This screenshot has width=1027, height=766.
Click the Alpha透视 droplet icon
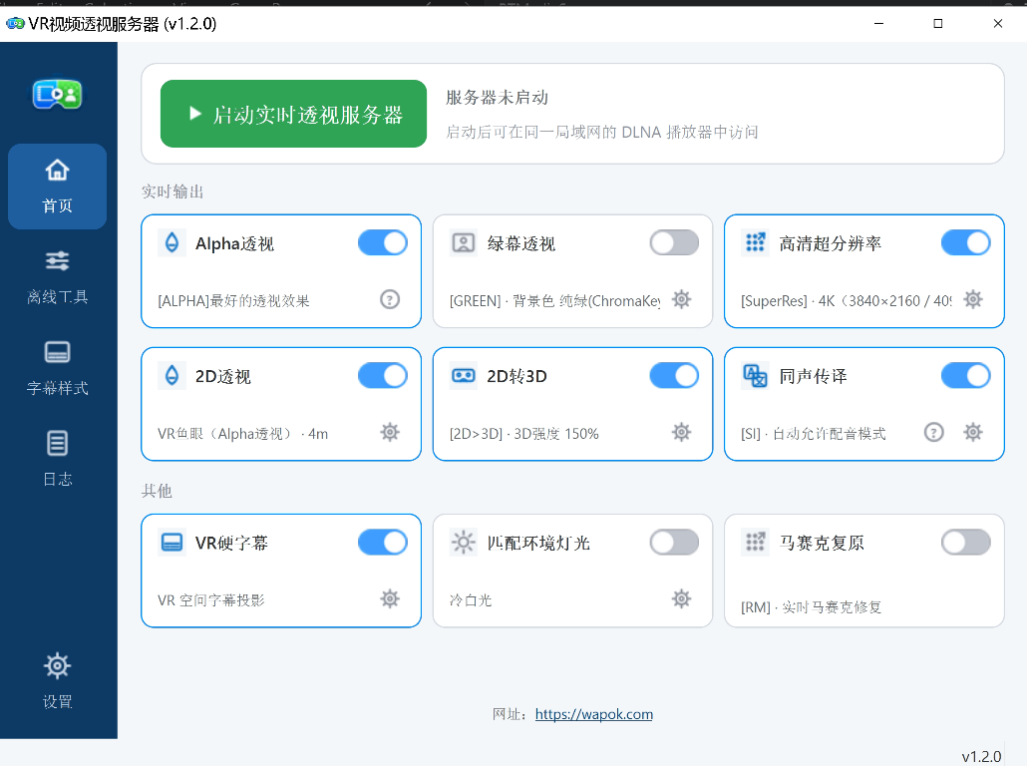pyautogui.click(x=171, y=243)
